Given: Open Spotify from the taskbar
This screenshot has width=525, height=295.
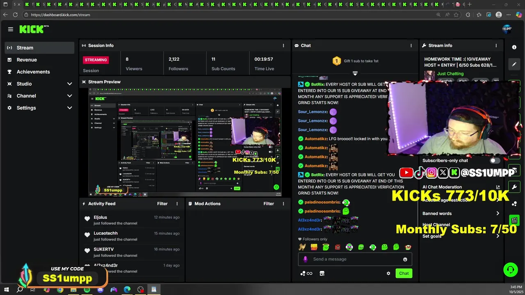Looking at the screenshot, I should tap(87, 290).
